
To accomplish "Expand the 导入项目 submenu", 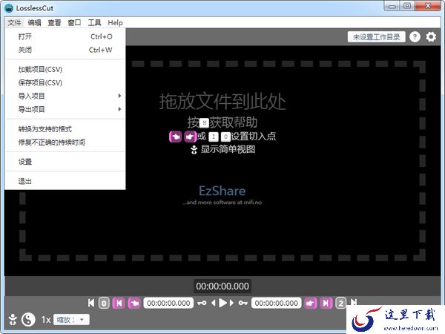I will [65, 96].
